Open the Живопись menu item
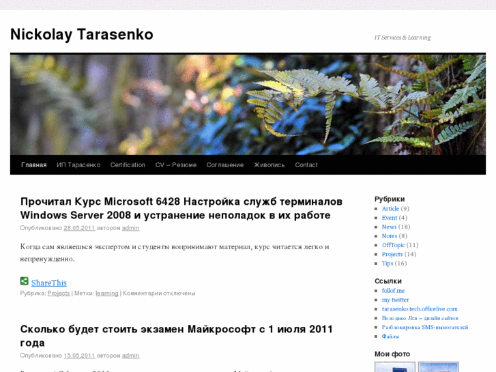 (269, 165)
